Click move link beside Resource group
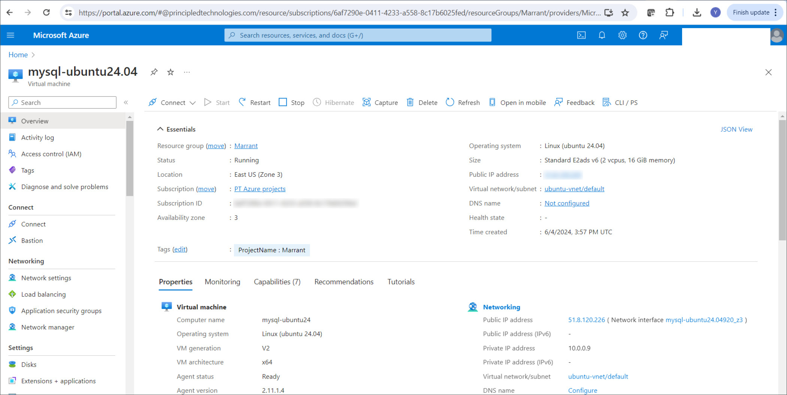Screen dimensions: 787x395 (216, 146)
